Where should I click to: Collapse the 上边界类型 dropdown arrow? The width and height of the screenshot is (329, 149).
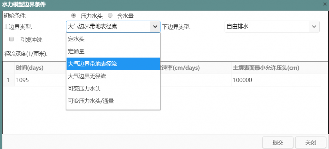pyautogui.click(x=155, y=27)
